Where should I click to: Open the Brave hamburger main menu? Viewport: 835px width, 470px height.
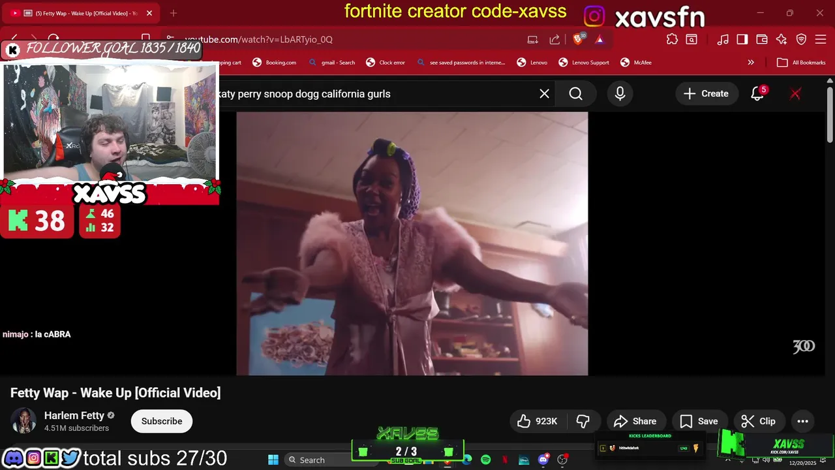tap(821, 39)
